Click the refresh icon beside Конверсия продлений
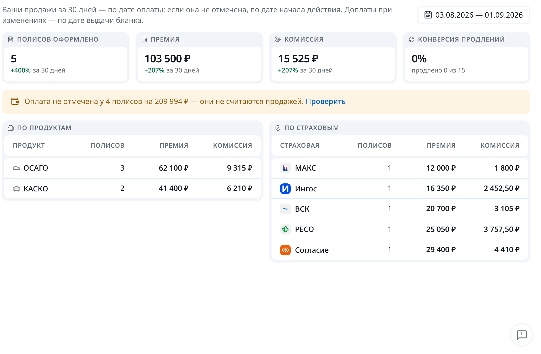The image size is (541, 354). (412, 39)
